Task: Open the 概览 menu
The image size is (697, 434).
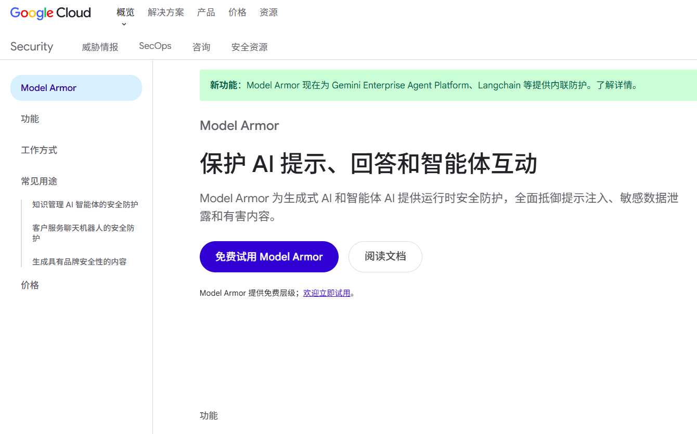Action: pyautogui.click(x=125, y=12)
